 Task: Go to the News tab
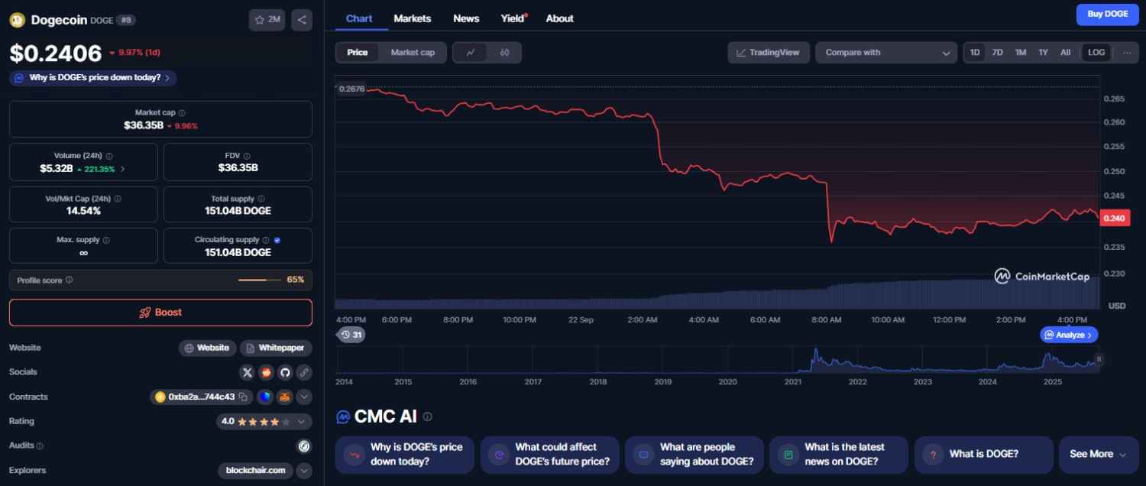pos(466,18)
